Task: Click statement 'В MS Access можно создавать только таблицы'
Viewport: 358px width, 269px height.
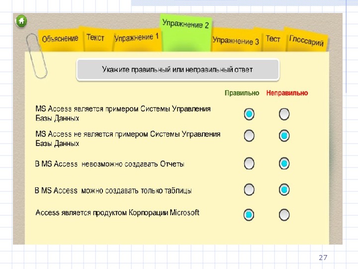Action: [113, 190]
